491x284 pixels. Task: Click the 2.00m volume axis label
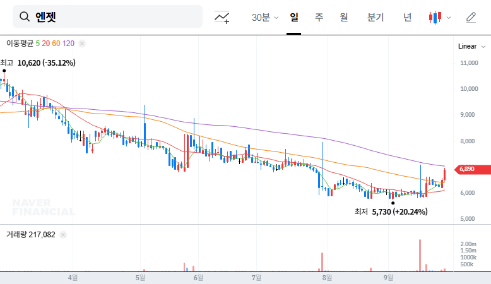pyautogui.click(x=468, y=244)
